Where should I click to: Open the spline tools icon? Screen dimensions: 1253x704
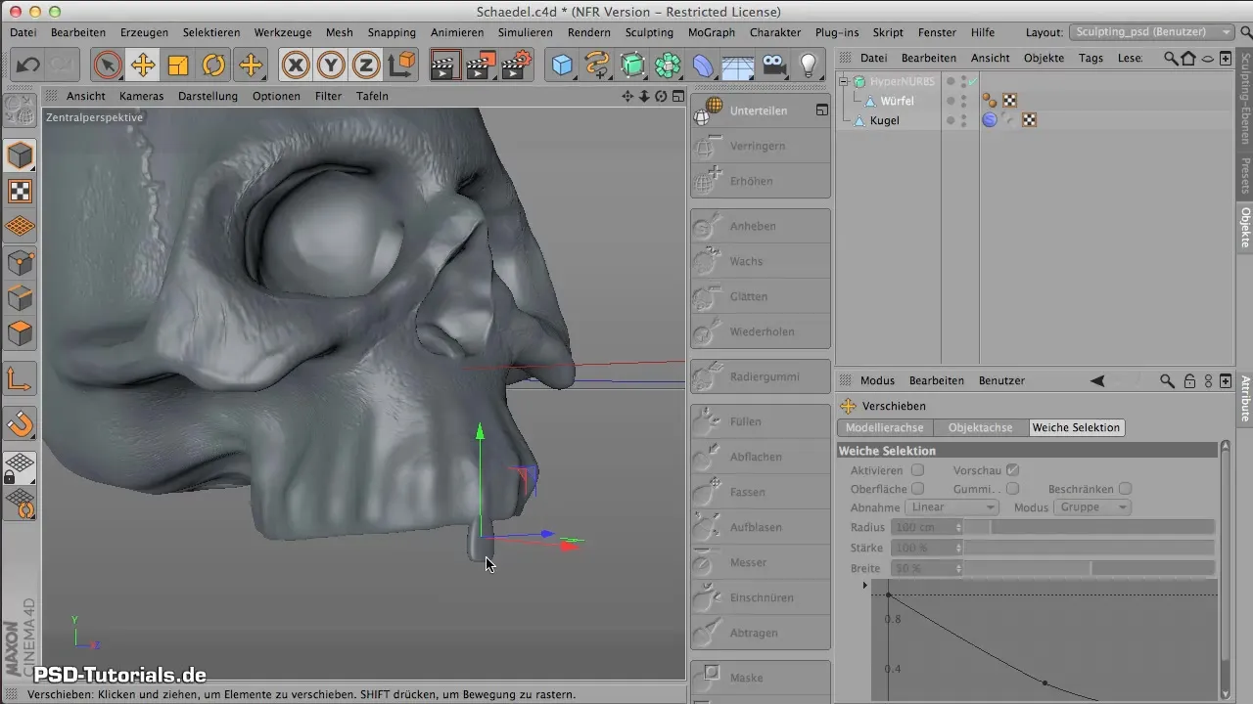point(597,66)
